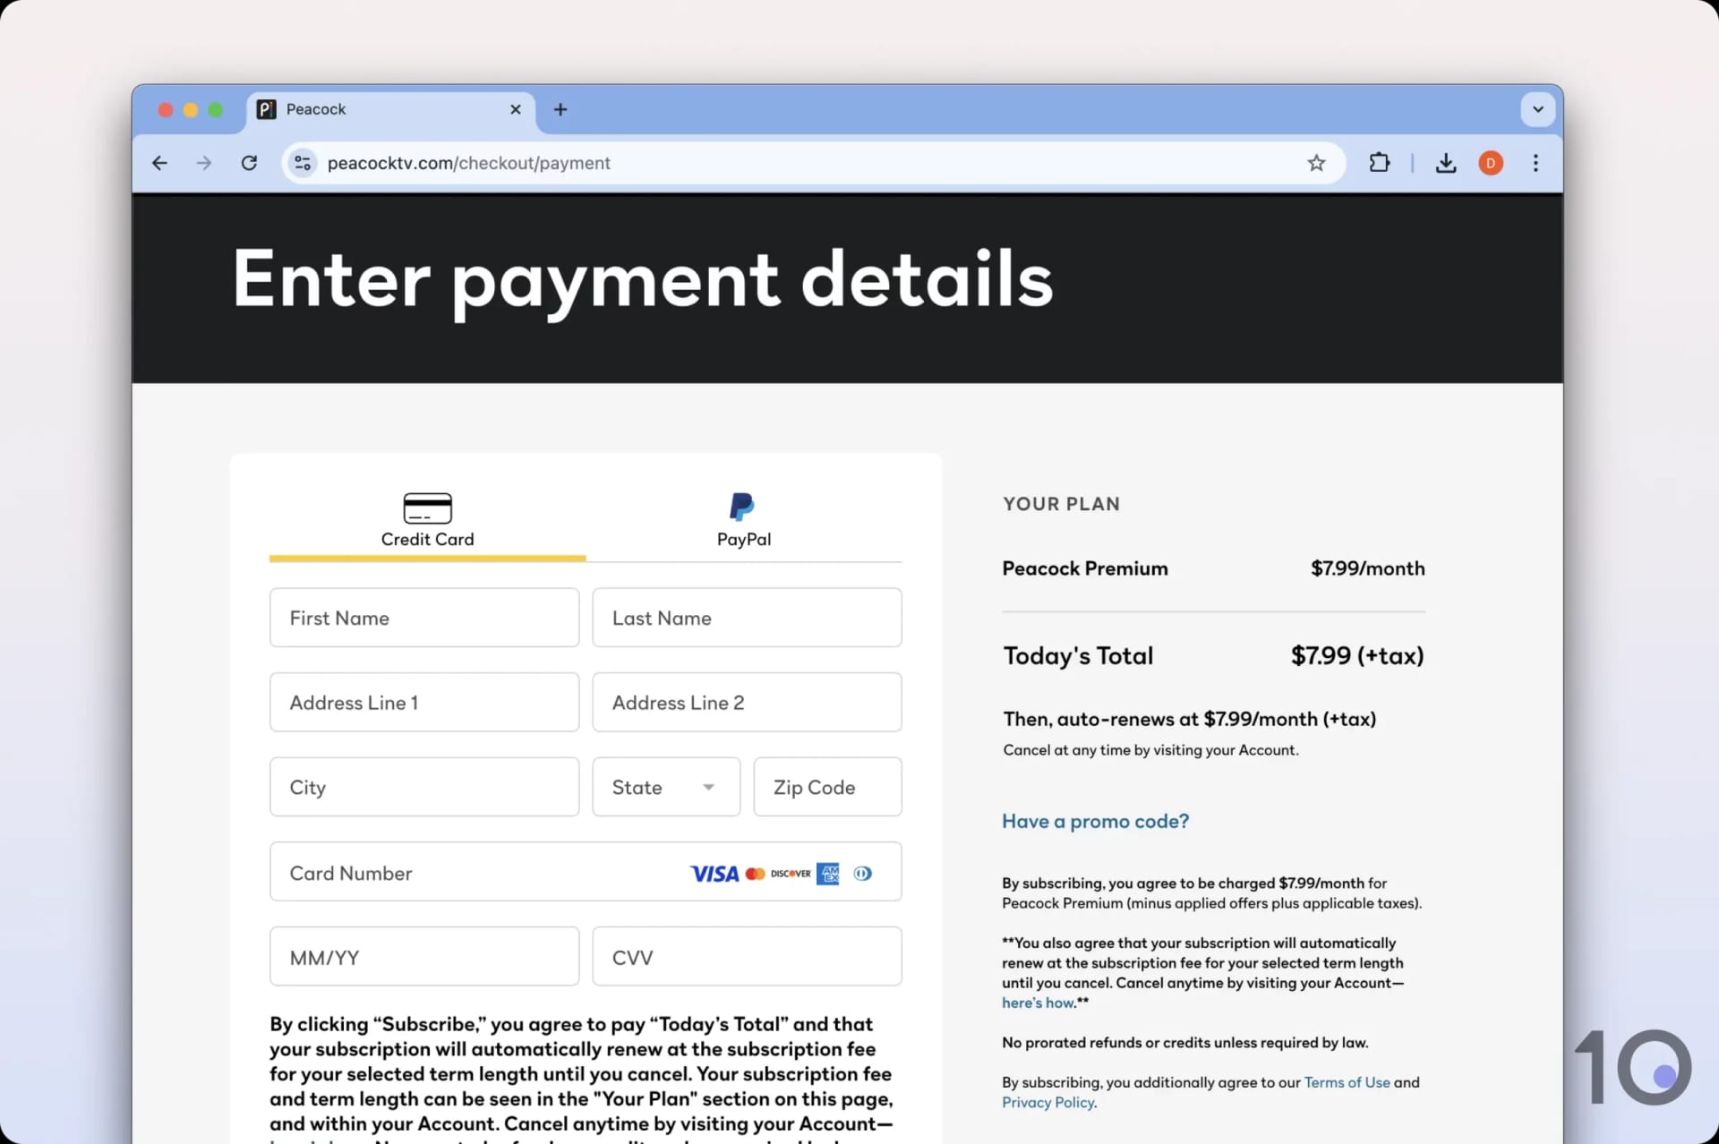This screenshot has height=1144, width=1719.
Task: Click the credit card icon
Action: tap(428, 508)
